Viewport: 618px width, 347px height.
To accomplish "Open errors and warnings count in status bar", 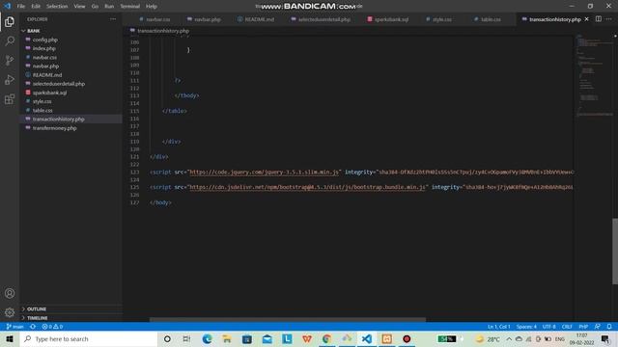I will (52, 327).
